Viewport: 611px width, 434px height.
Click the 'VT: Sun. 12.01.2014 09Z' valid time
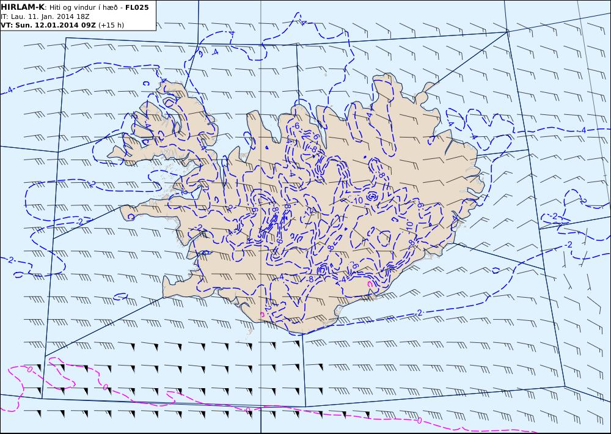click(x=48, y=25)
